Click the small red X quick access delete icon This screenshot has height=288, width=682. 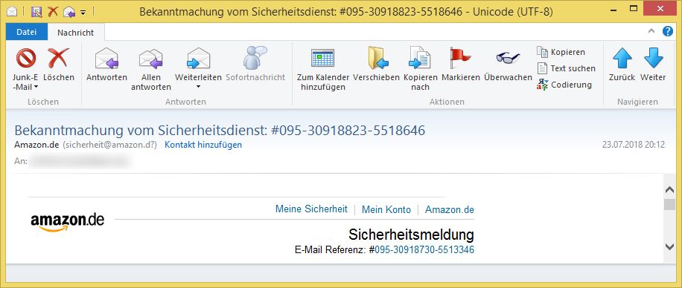(x=53, y=12)
